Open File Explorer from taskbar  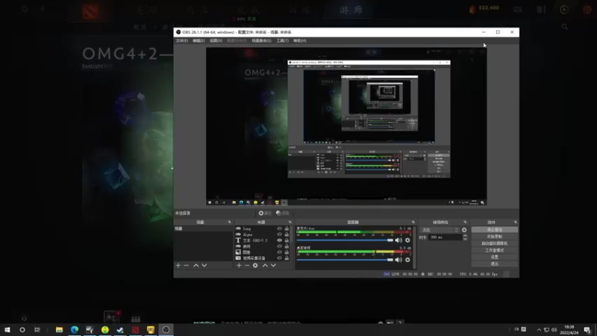click(x=59, y=329)
